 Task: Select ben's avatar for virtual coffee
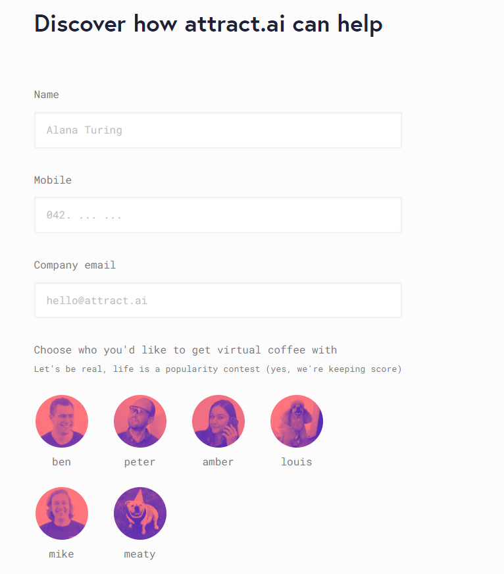pyautogui.click(x=61, y=421)
